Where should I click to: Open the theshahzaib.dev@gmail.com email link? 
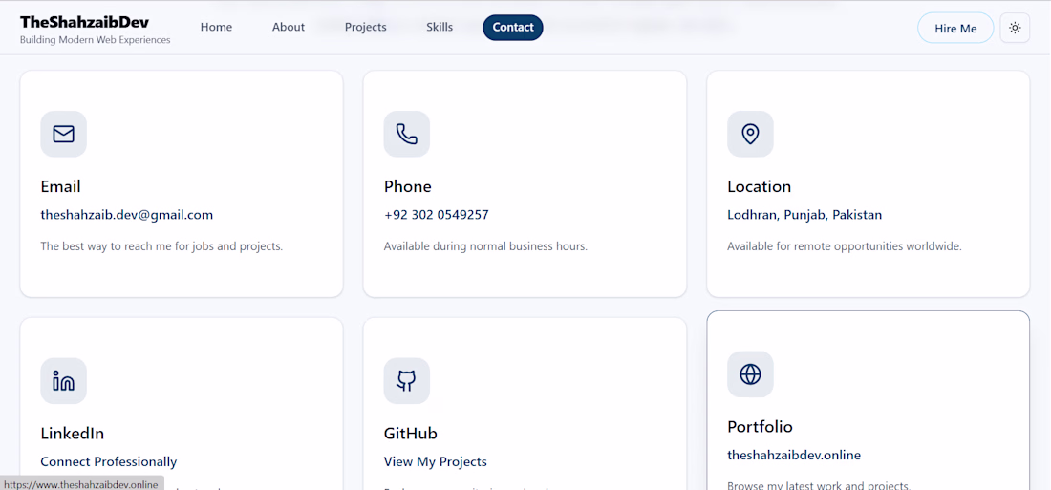point(127,215)
